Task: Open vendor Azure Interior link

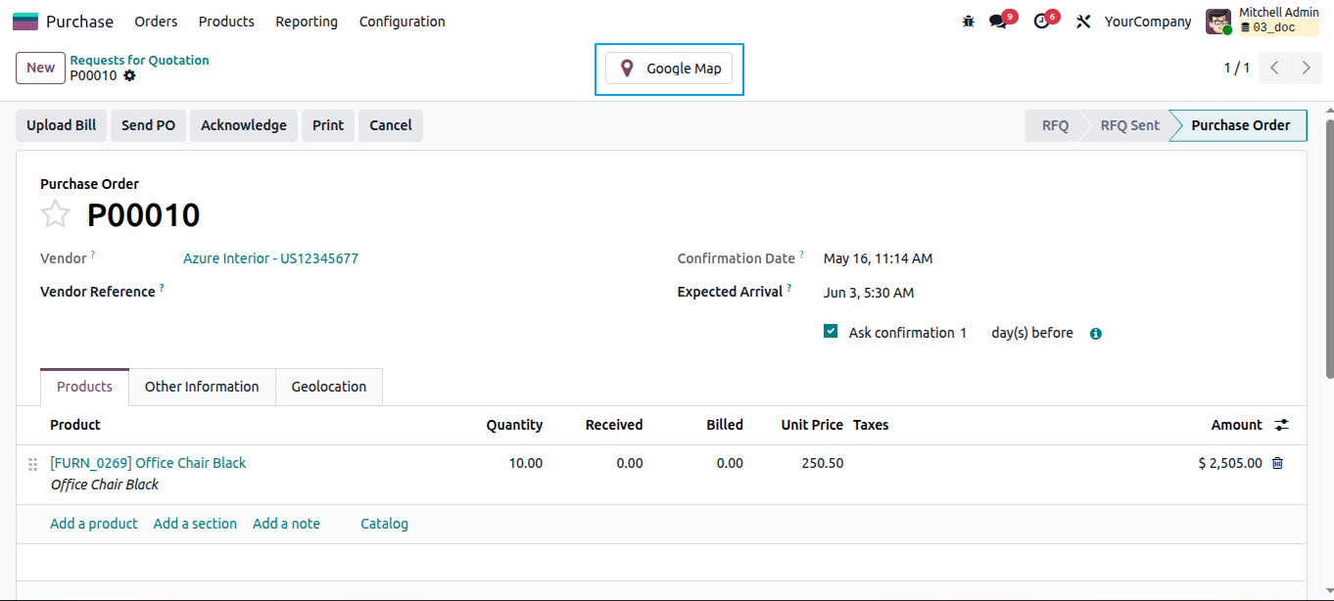Action: pos(270,258)
